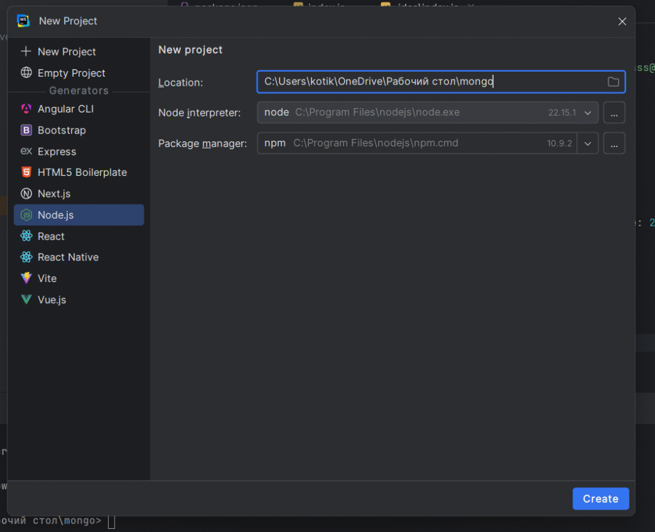Choose the Next.js generator
Image resolution: width=655 pixels, height=532 pixels.
[x=79, y=194]
